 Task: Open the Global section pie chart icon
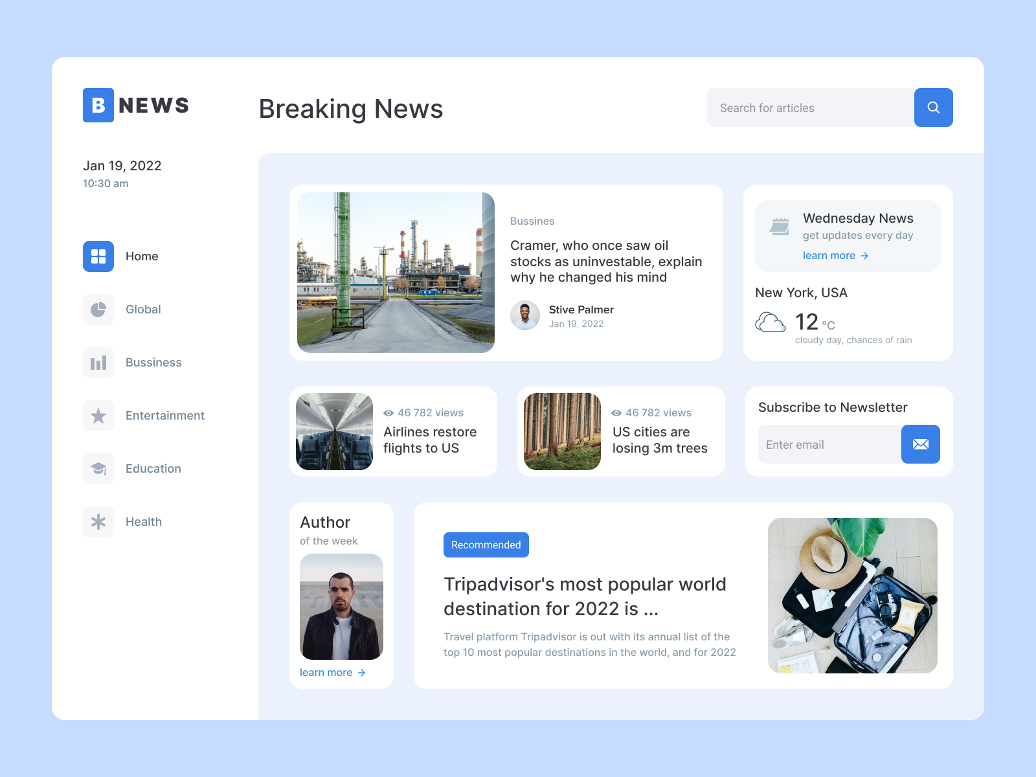[98, 310]
